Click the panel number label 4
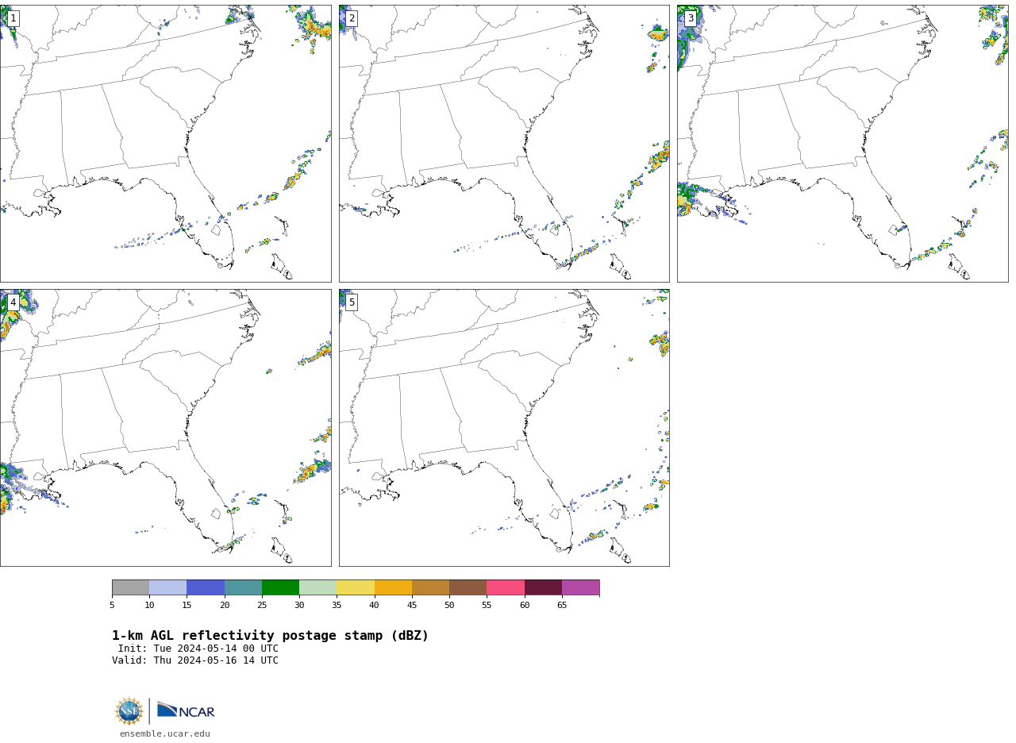Viewport: 1016px width, 743px height. click(13, 302)
